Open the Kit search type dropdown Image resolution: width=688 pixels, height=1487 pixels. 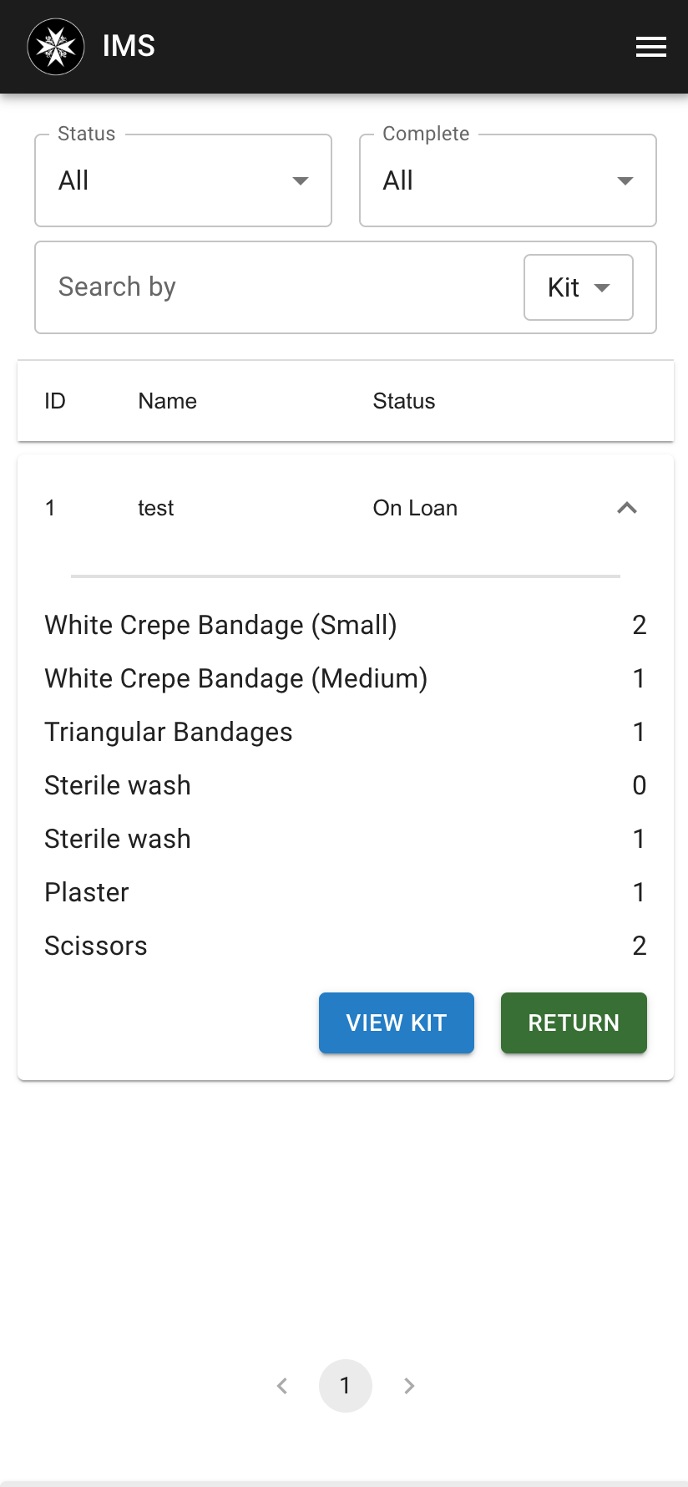pyautogui.click(x=579, y=287)
